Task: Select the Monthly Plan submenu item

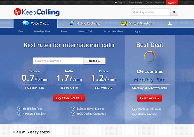Action: pos(42,31)
